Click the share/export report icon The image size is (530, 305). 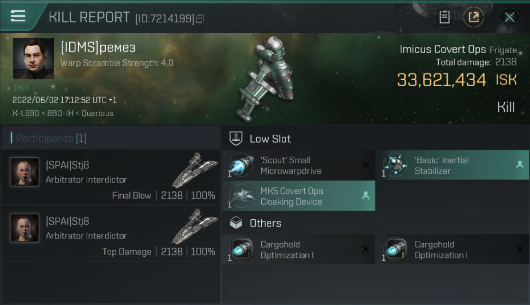tap(474, 17)
